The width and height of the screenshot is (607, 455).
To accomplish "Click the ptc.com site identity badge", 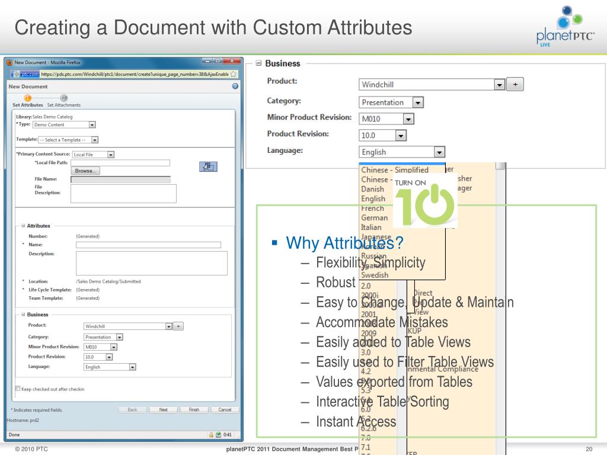I will click(x=26, y=74).
